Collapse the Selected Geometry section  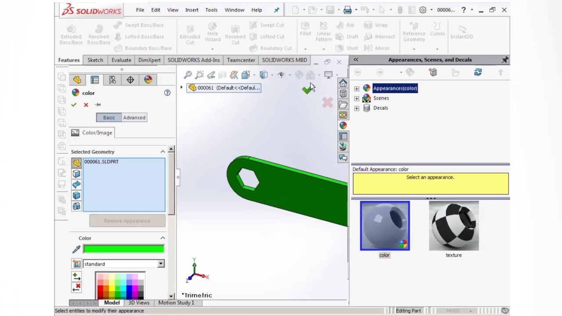tap(163, 151)
